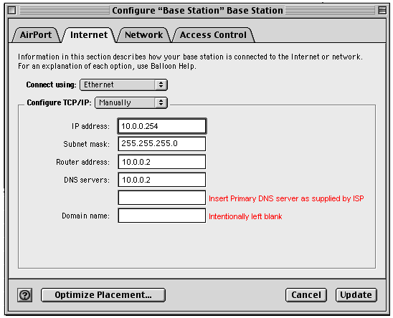
Task: Open Optimize Placement dialog
Action: pyautogui.click(x=103, y=295)
